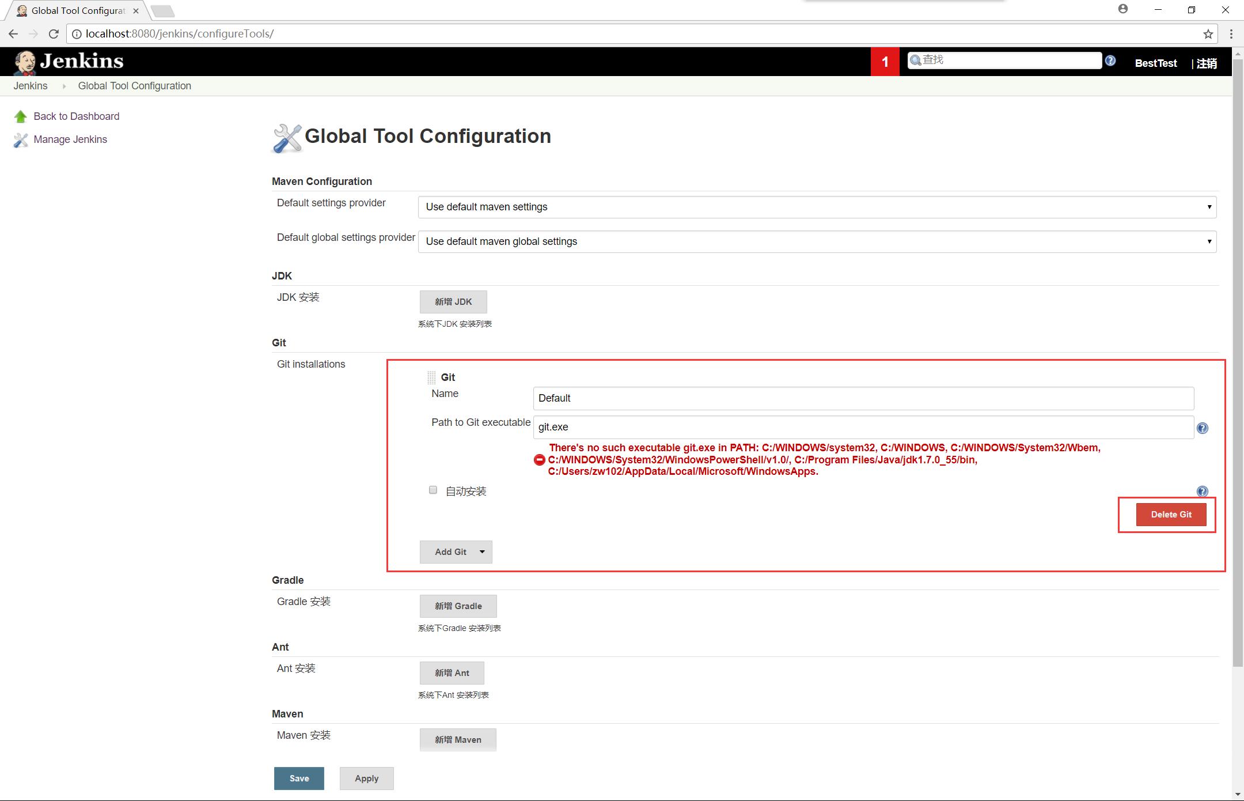This screenshot has height=801, width=1244.
Task: Click the Git Name input field
Action: [864, 398]
